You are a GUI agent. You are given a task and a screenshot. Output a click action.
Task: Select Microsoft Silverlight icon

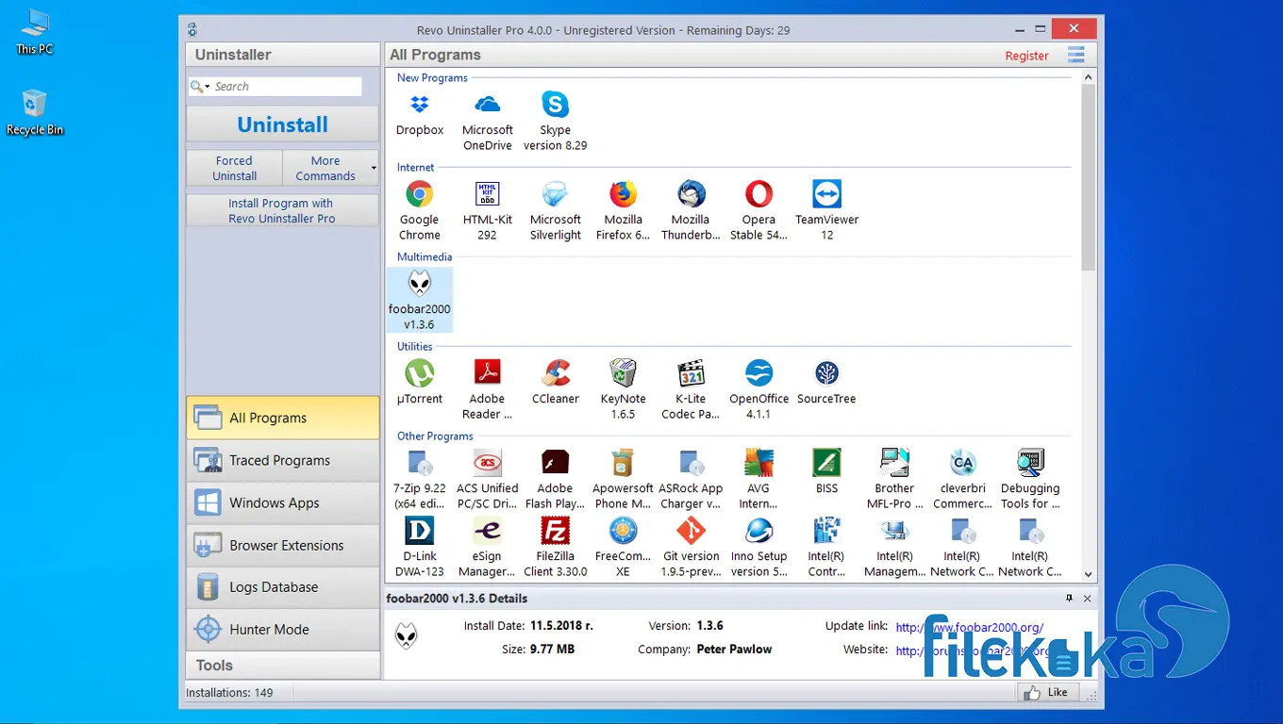tap(556, 194)
